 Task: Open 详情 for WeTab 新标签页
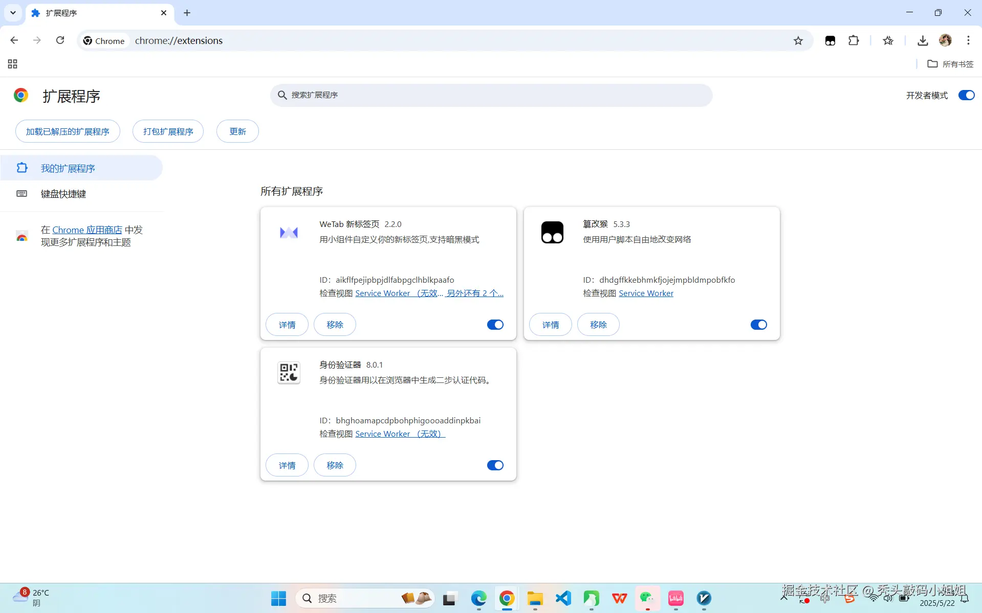point(287,325)
